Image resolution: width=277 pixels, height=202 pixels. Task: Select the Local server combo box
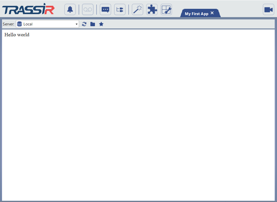(x=47, y=24)
